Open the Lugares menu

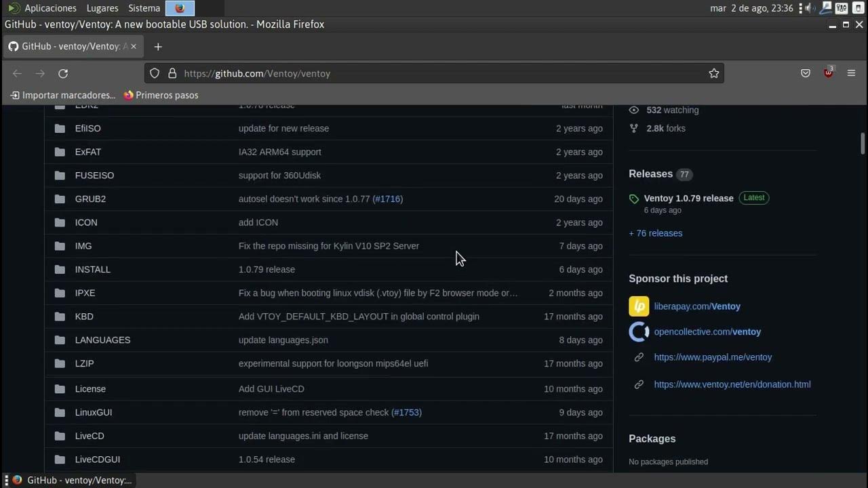[x=102, y=8]
